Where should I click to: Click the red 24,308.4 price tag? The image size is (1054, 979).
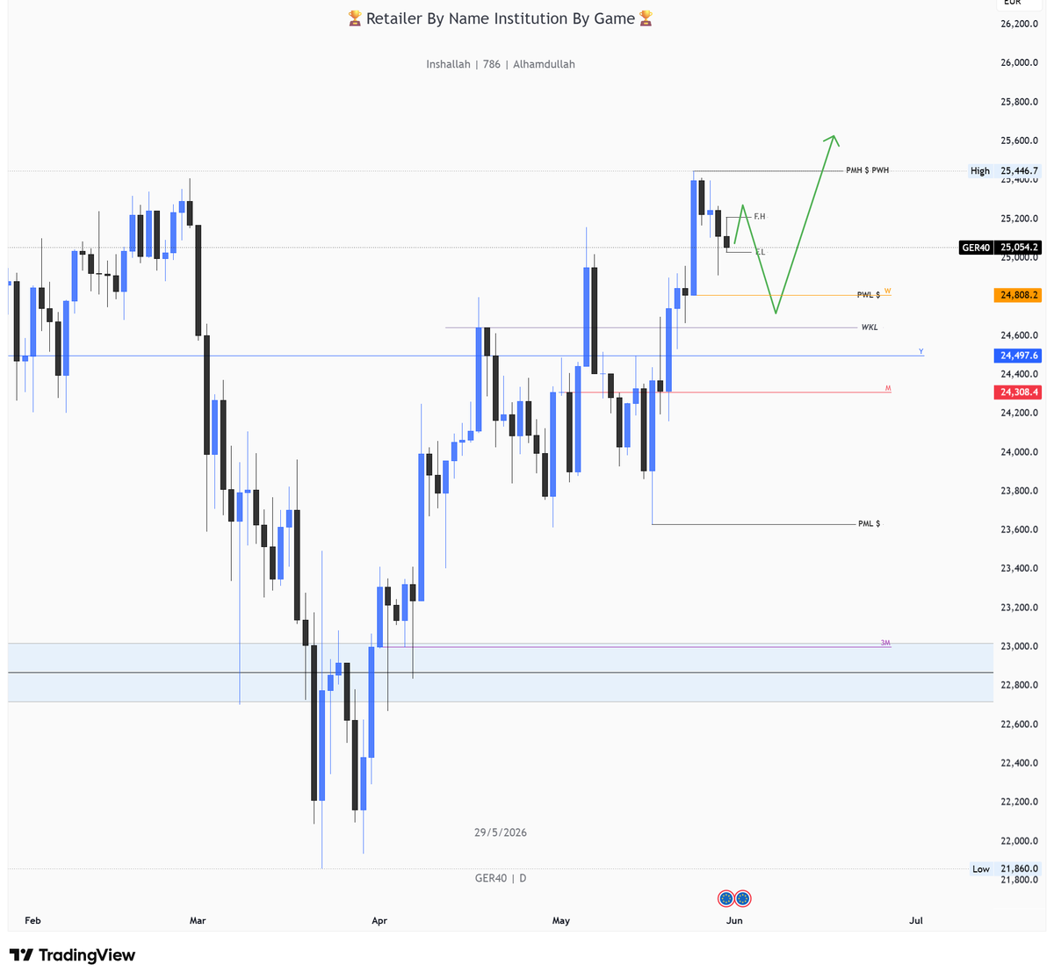[1018, 392]
